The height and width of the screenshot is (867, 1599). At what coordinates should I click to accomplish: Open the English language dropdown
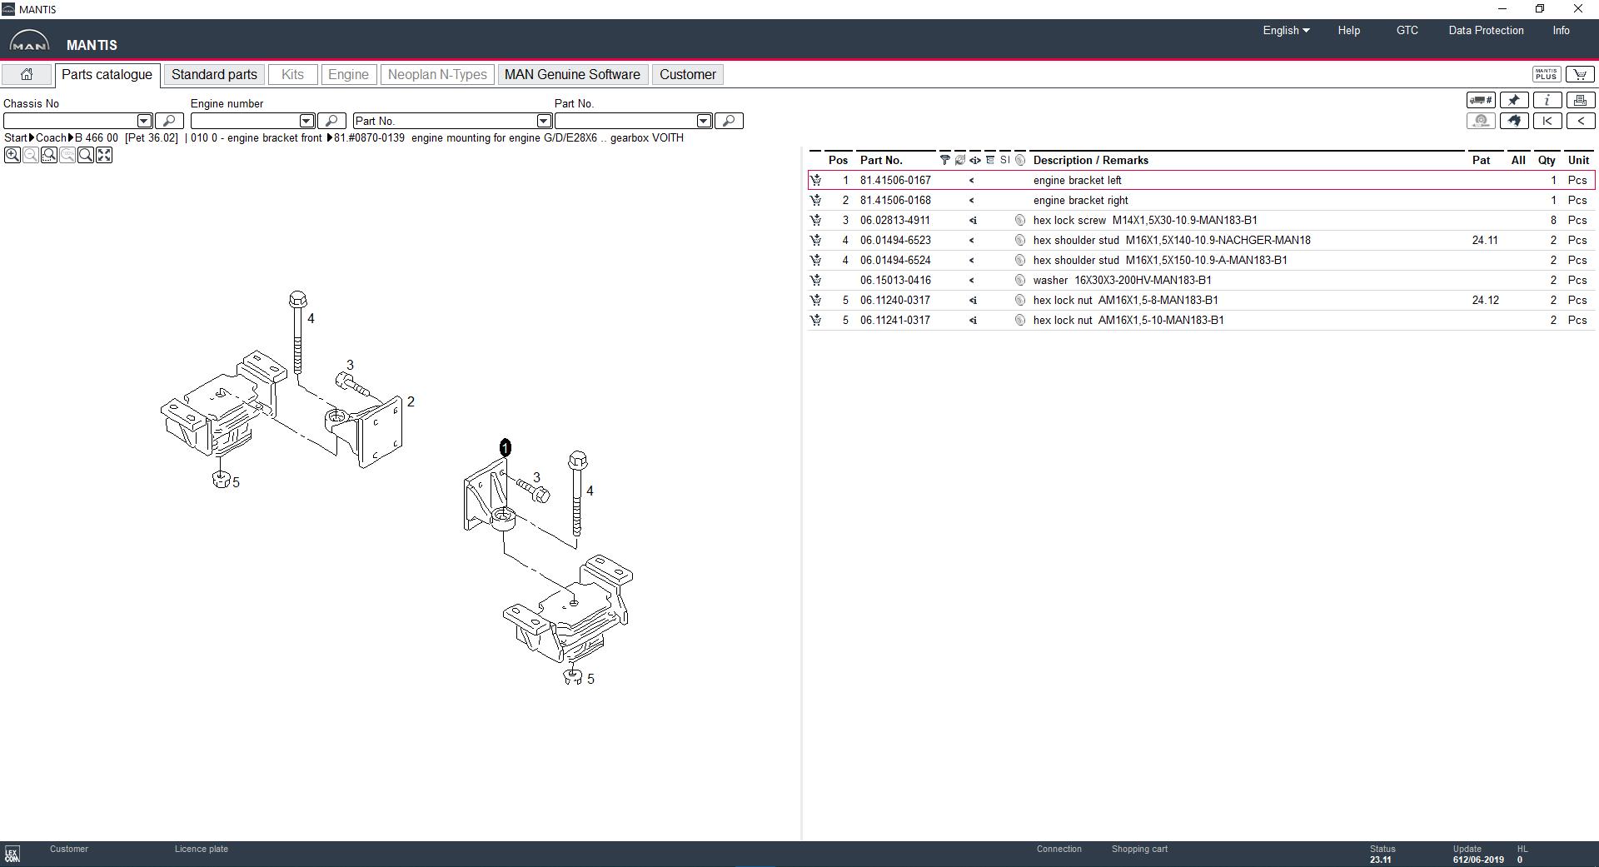coord(1286,30)
